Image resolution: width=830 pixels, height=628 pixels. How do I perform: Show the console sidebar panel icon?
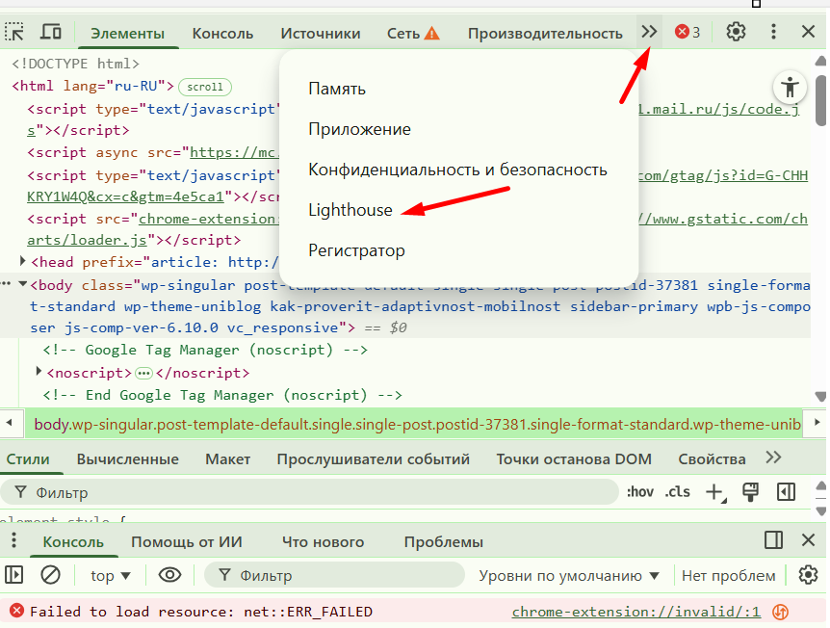coord(13,575)
